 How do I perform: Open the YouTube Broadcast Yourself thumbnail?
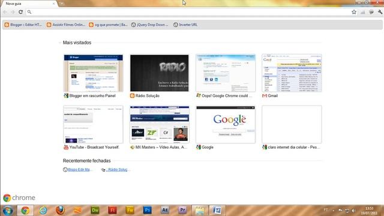94,124
